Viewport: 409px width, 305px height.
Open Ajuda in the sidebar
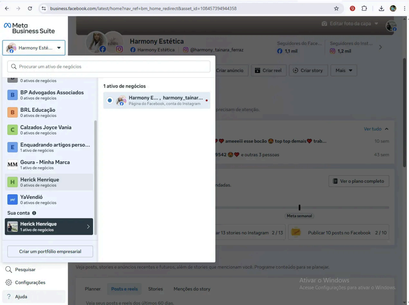tap(34, 296)
